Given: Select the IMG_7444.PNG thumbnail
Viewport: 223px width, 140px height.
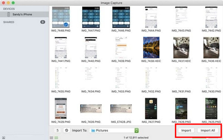Looking at the screenshot, I should [x=151, y=17].
